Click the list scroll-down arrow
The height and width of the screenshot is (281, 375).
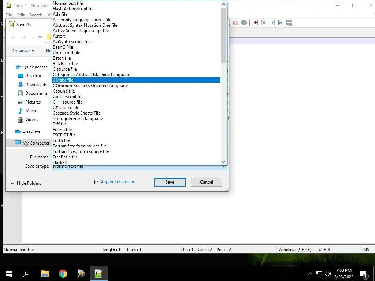click(x=223, y=162)
